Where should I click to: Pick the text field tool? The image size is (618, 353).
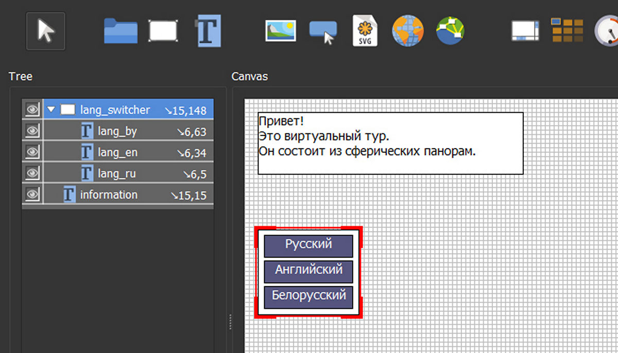click(x=209, y=31)
